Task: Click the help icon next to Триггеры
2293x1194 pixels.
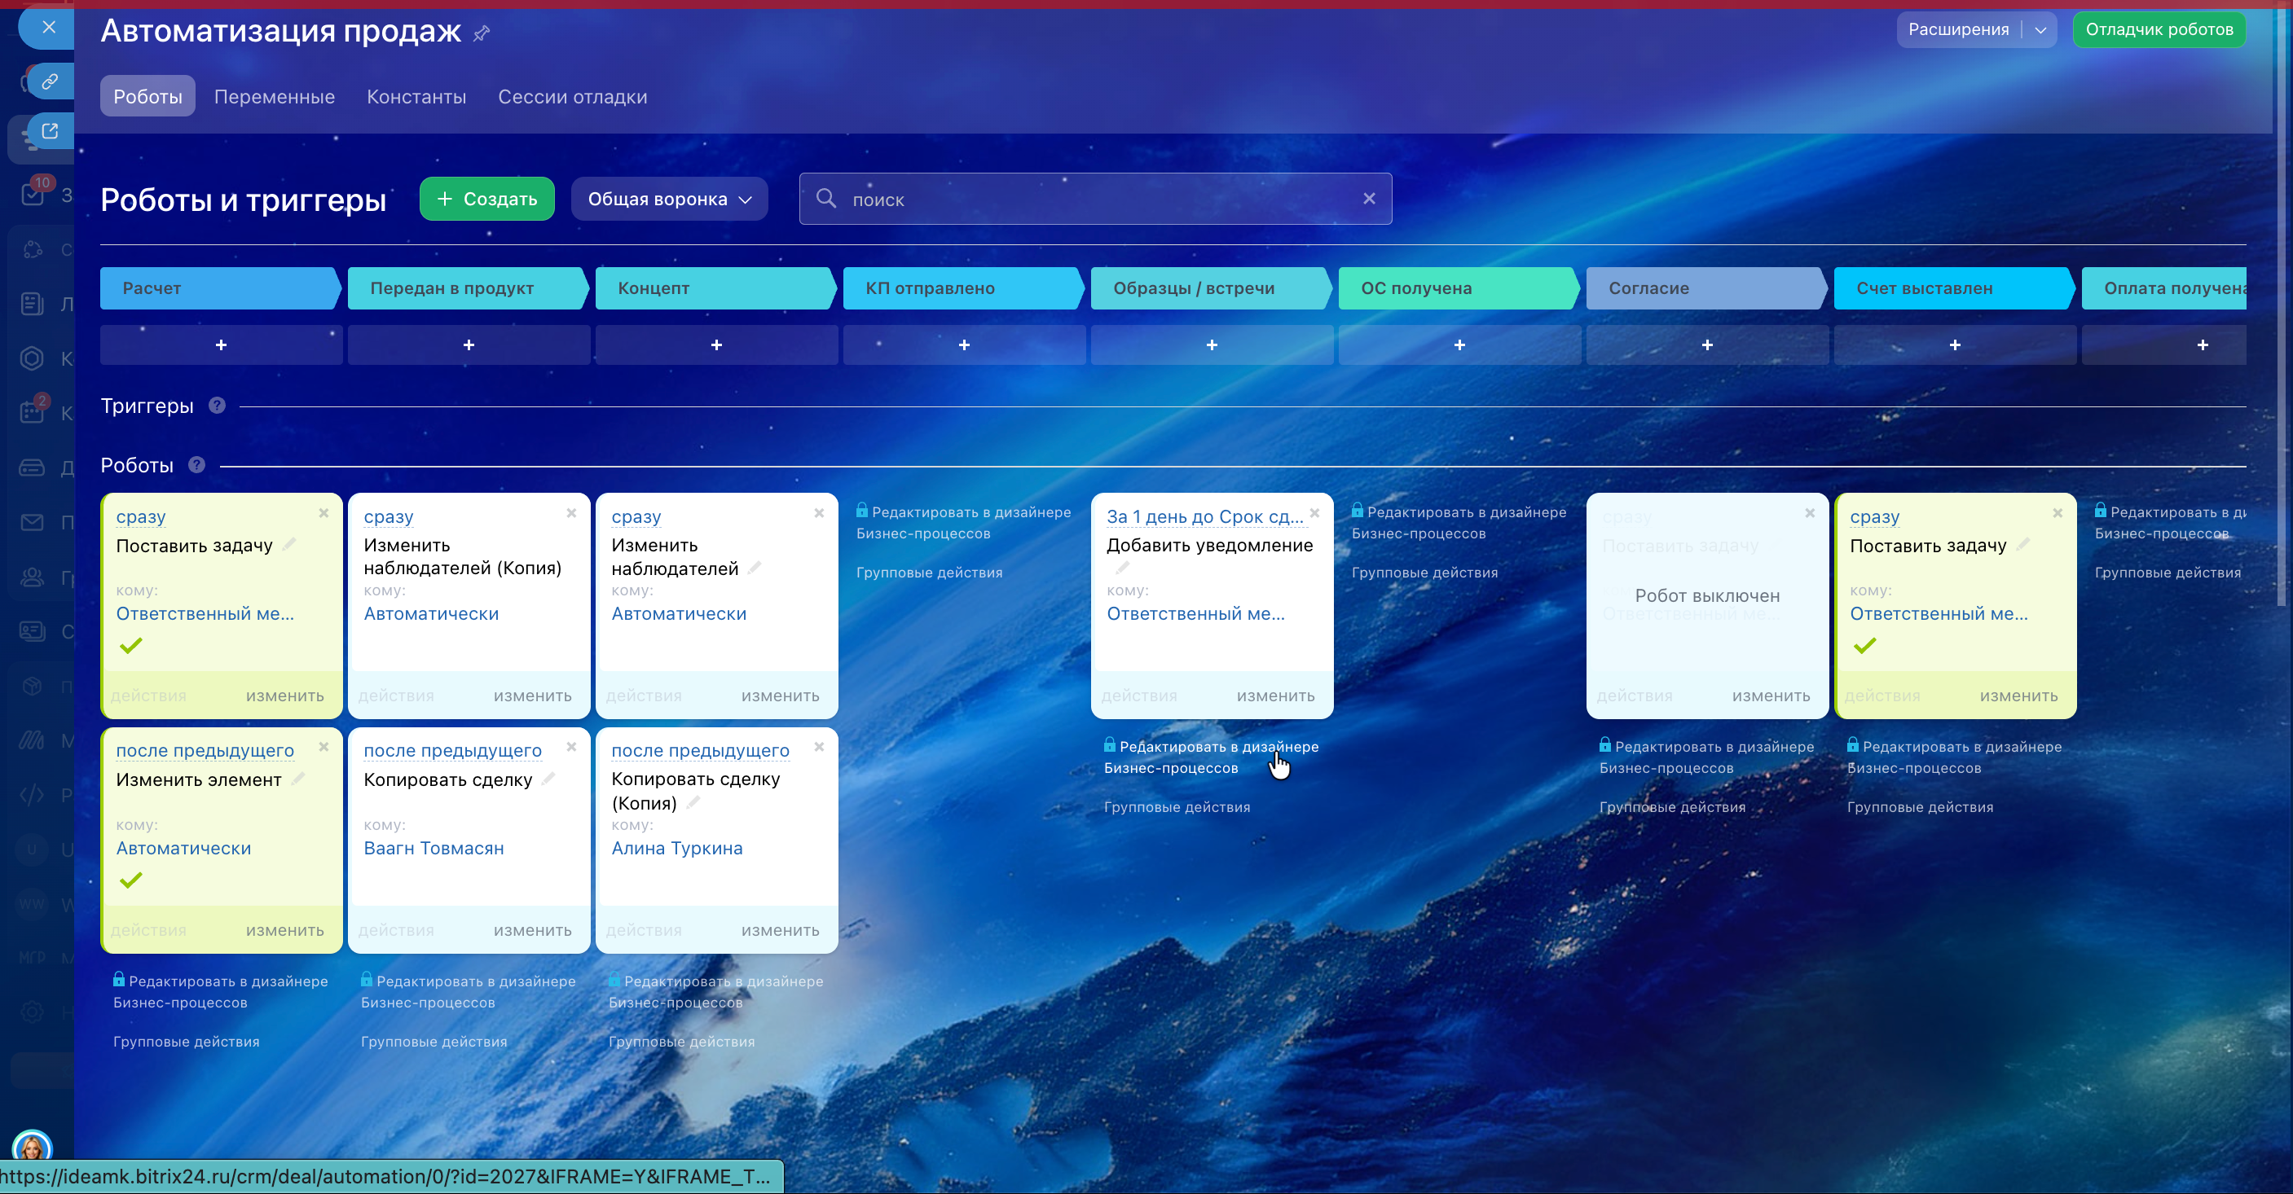Action: [x=218, y=406]
